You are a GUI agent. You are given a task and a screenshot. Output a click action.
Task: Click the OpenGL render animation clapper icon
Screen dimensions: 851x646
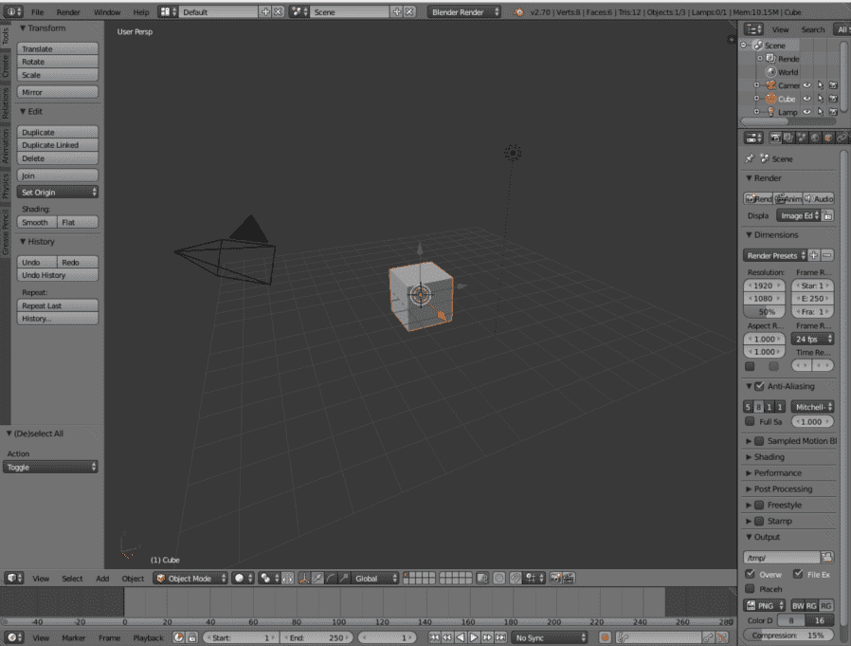pos(569,578)
